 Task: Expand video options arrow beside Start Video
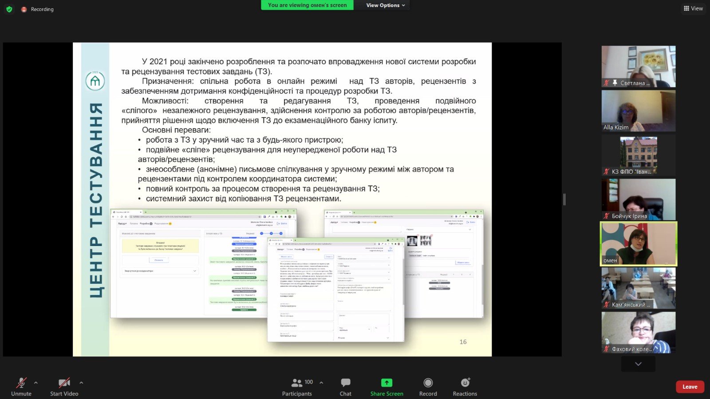point(81,383)
